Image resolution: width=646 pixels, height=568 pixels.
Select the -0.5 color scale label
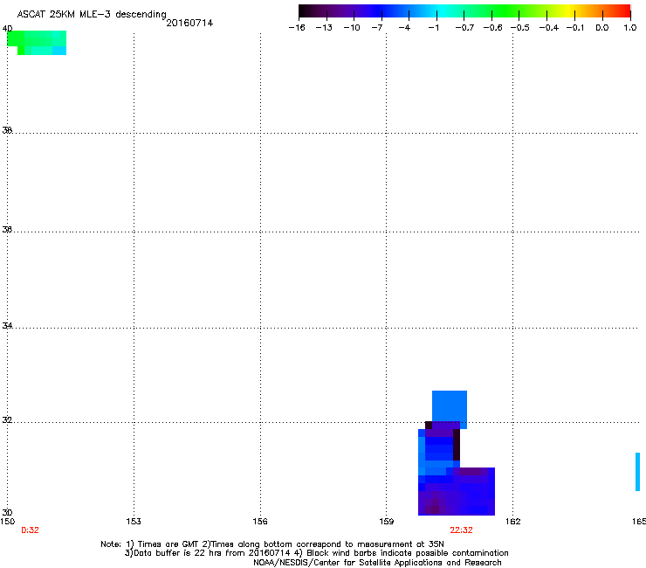coord(520,28)
